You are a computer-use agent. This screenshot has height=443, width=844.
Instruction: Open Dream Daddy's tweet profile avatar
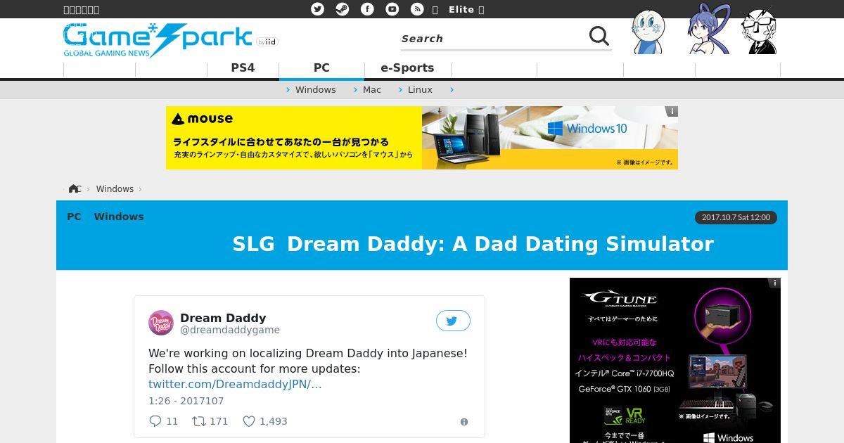(161, 323)
